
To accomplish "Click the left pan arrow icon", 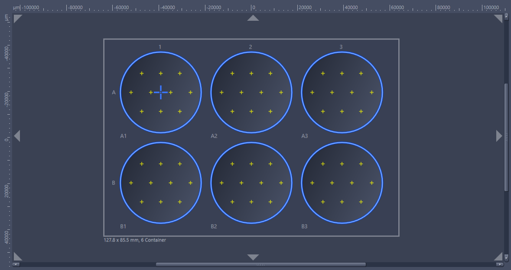I will click(x=17, y=135).
